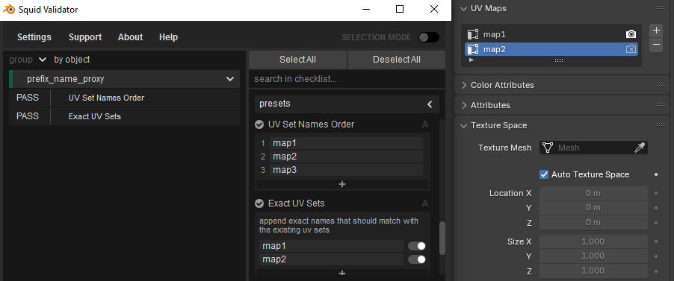This screenshot has height=281, width=674.
Task: Click the Select All button
Action: pyautogui.click(x=298, y=60)
